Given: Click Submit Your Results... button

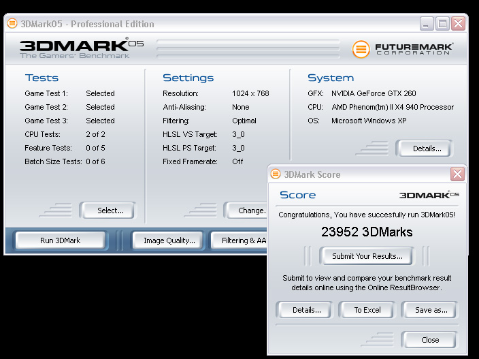Looking at the screenshot, I should (x=367, y=256).
